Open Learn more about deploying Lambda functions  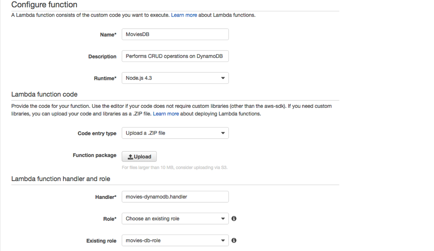coord(166,114)
